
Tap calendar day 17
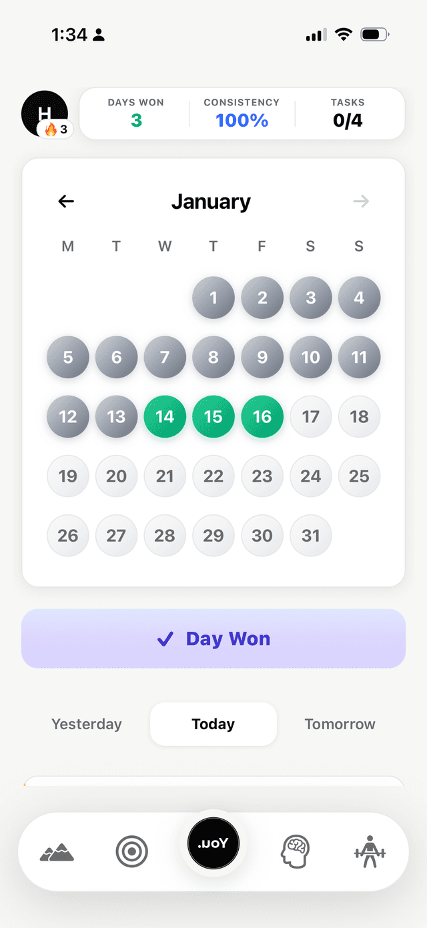point(311,417)
